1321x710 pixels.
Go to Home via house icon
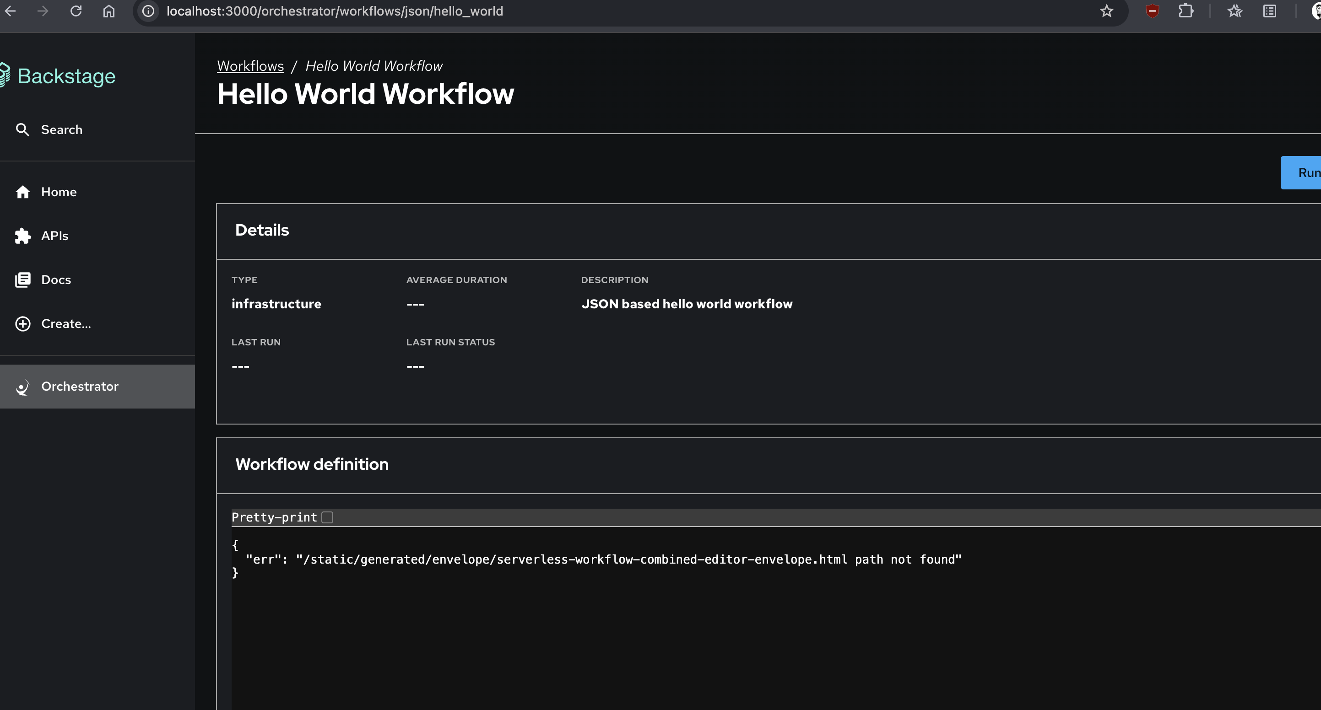[22, 192]
